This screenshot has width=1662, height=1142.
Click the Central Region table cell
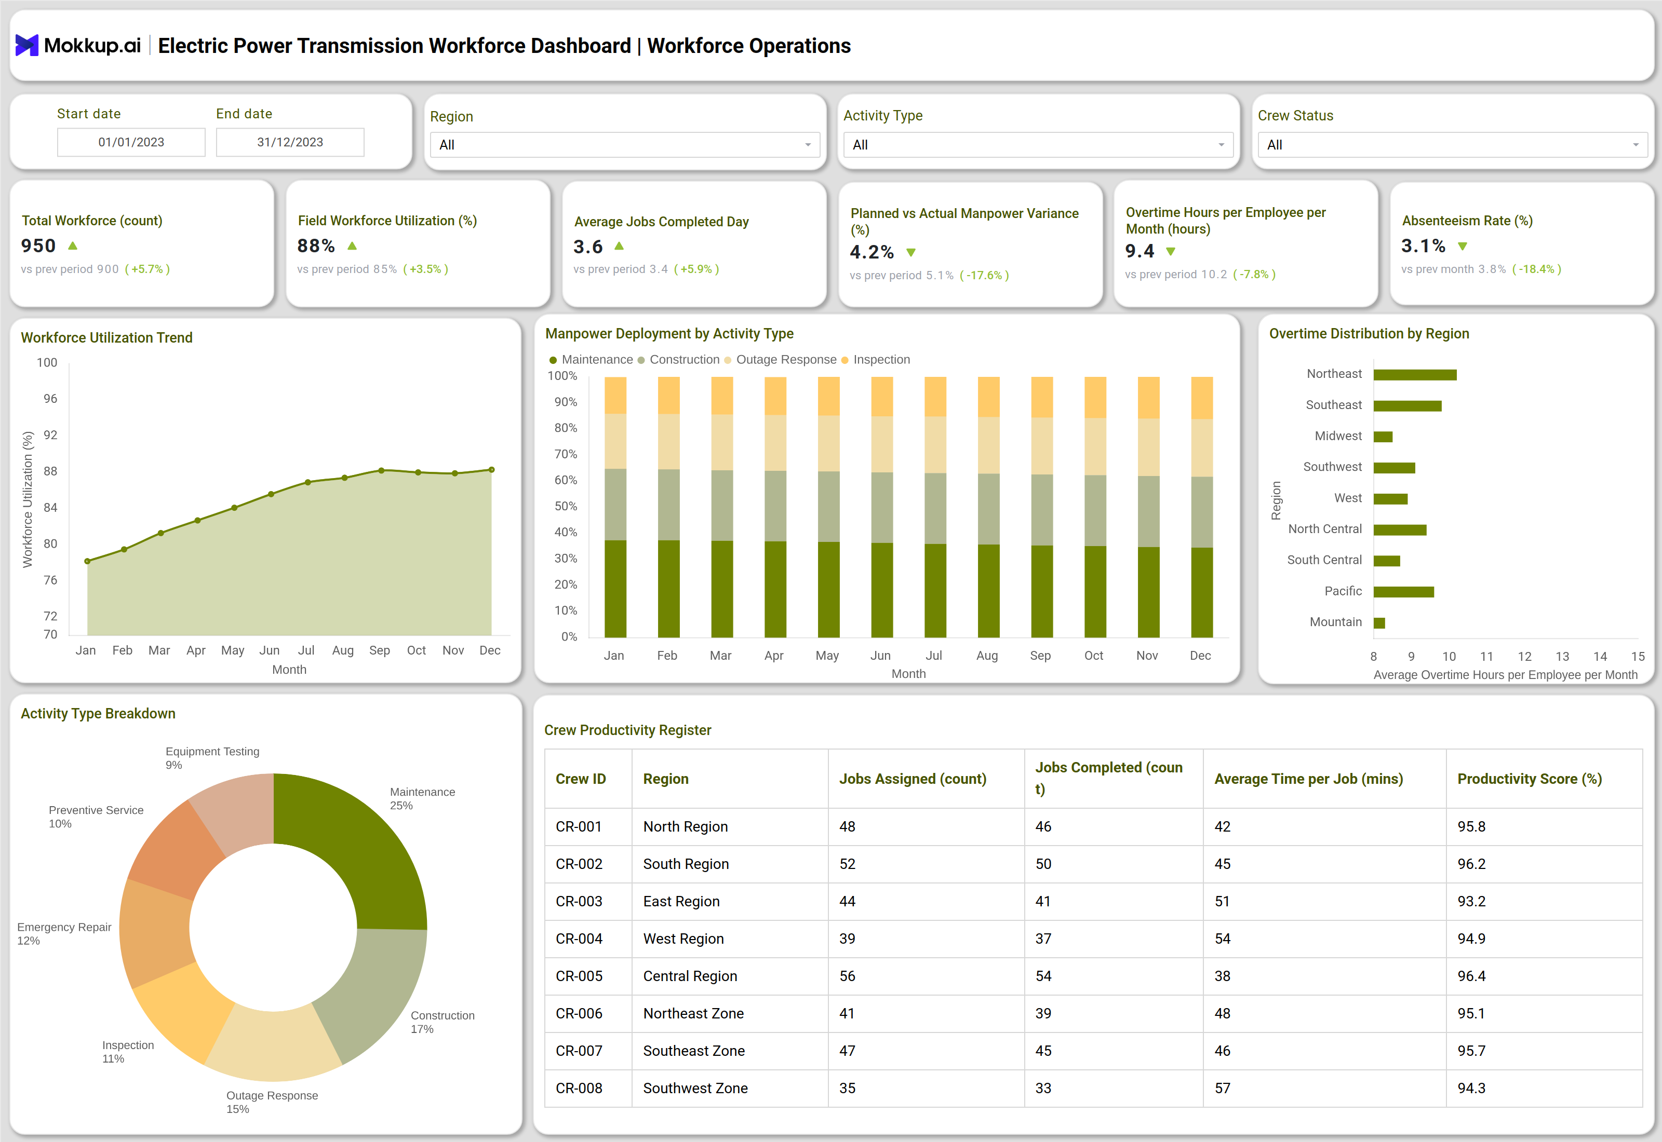click(730, 976)
